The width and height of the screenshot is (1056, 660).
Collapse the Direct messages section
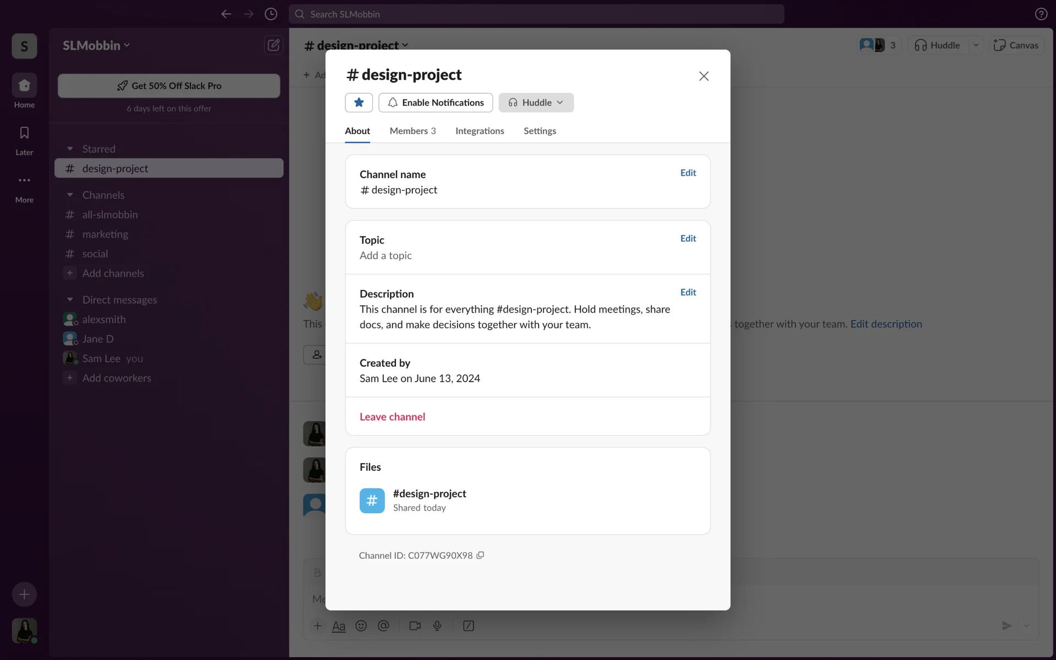tap(70, 300)
